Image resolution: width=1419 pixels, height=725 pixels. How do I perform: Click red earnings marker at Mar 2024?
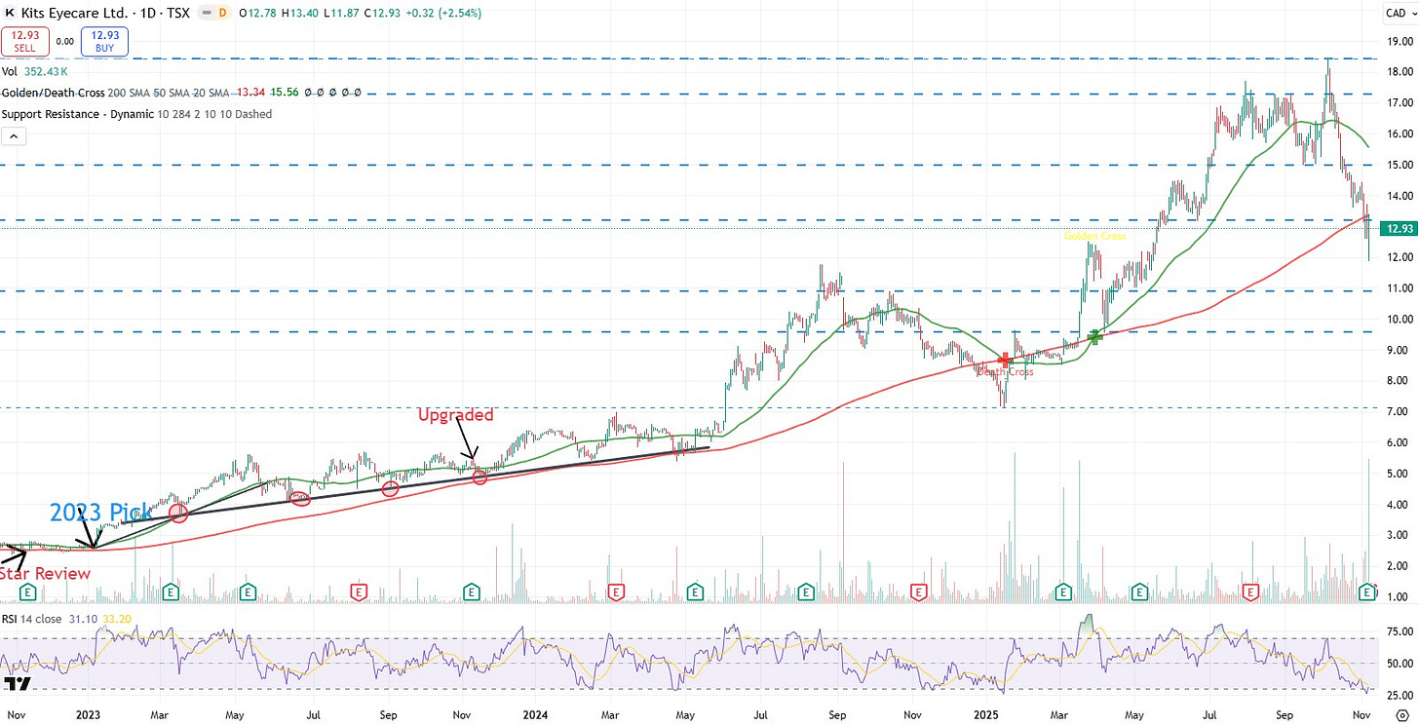pos(616,591)
